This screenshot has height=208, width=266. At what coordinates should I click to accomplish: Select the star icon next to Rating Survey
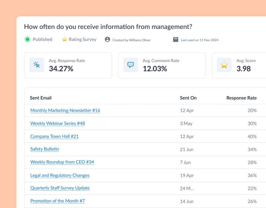64,39
